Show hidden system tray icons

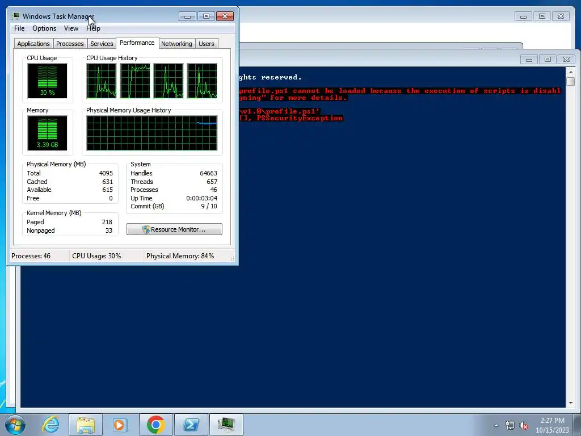[496, 425]
